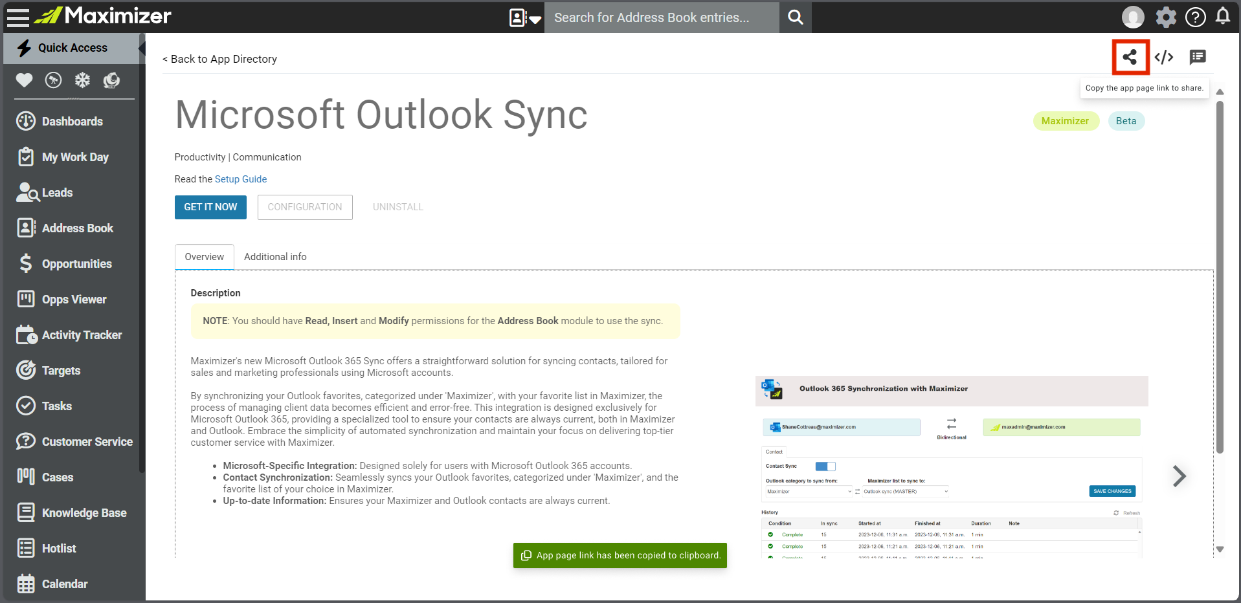
Task: Focus the Address Book search field
Action: point(662,17)
